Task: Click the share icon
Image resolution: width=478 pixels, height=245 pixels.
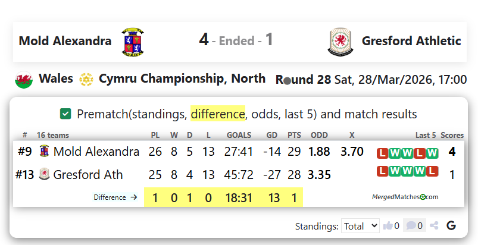Action: tap(434, 225)
